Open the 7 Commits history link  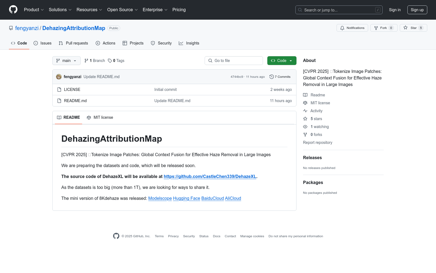[280, 77]
